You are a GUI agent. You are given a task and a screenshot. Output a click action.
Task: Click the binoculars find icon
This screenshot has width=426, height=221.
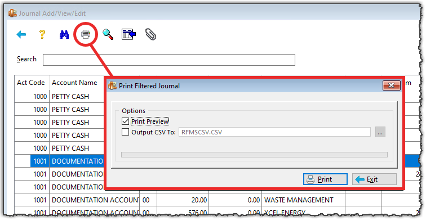[64, 34]
